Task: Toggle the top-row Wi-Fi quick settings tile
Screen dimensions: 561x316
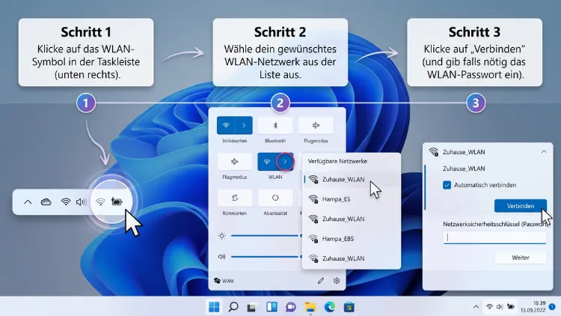Action: 226,125
